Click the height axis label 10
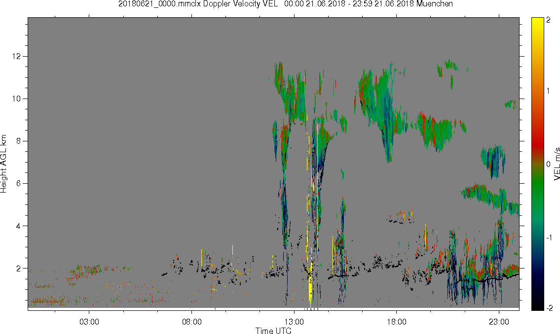560x334 pixels. [x=16, y=99]
